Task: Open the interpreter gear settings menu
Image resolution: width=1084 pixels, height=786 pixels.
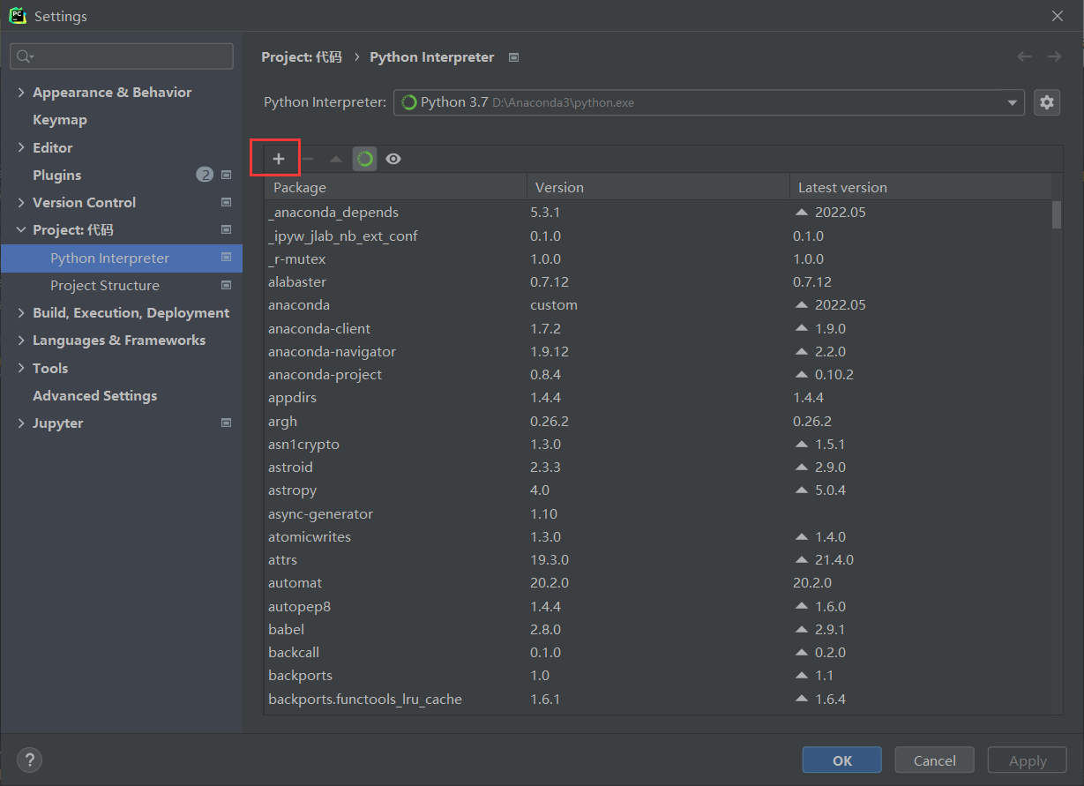Action: point(1046,102)
